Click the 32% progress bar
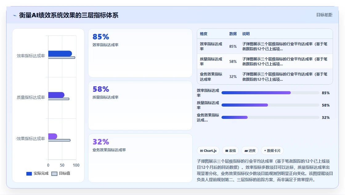Screen dimensions: 345x195 (x=270, y=118)
